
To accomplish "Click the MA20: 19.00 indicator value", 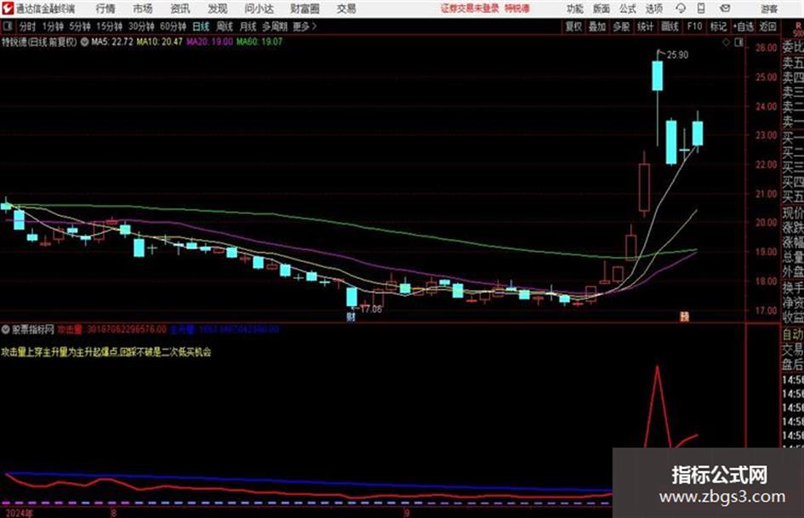I will click(x=209, y=42).
